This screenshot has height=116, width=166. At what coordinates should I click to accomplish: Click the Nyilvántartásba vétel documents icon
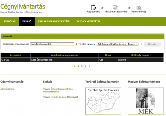[x=115, y=8]
